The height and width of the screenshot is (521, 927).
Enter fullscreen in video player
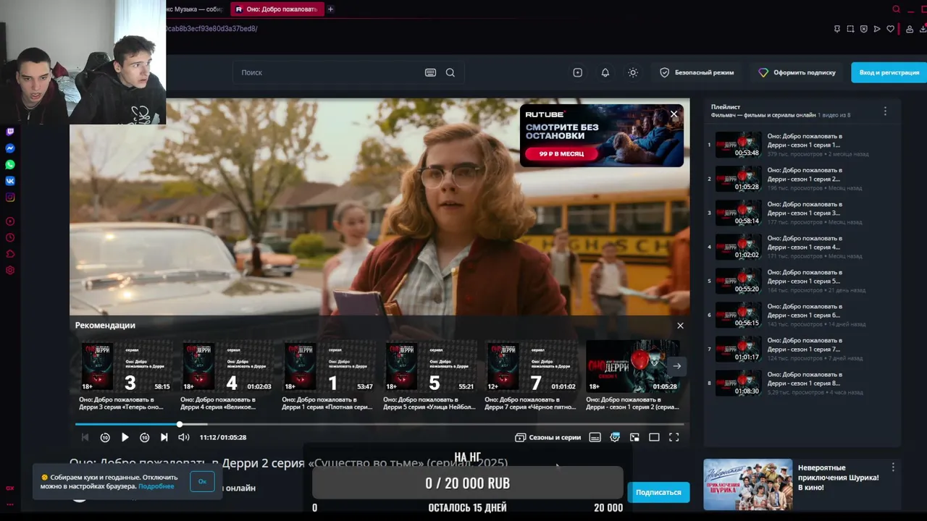pos(674,437)
